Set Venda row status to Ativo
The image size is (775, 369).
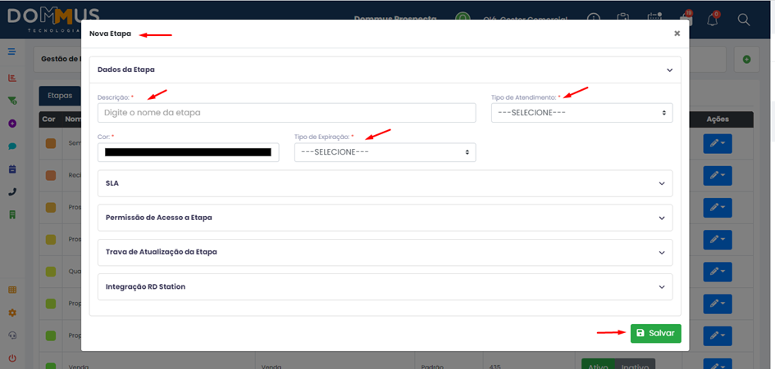tap(598, 364)
